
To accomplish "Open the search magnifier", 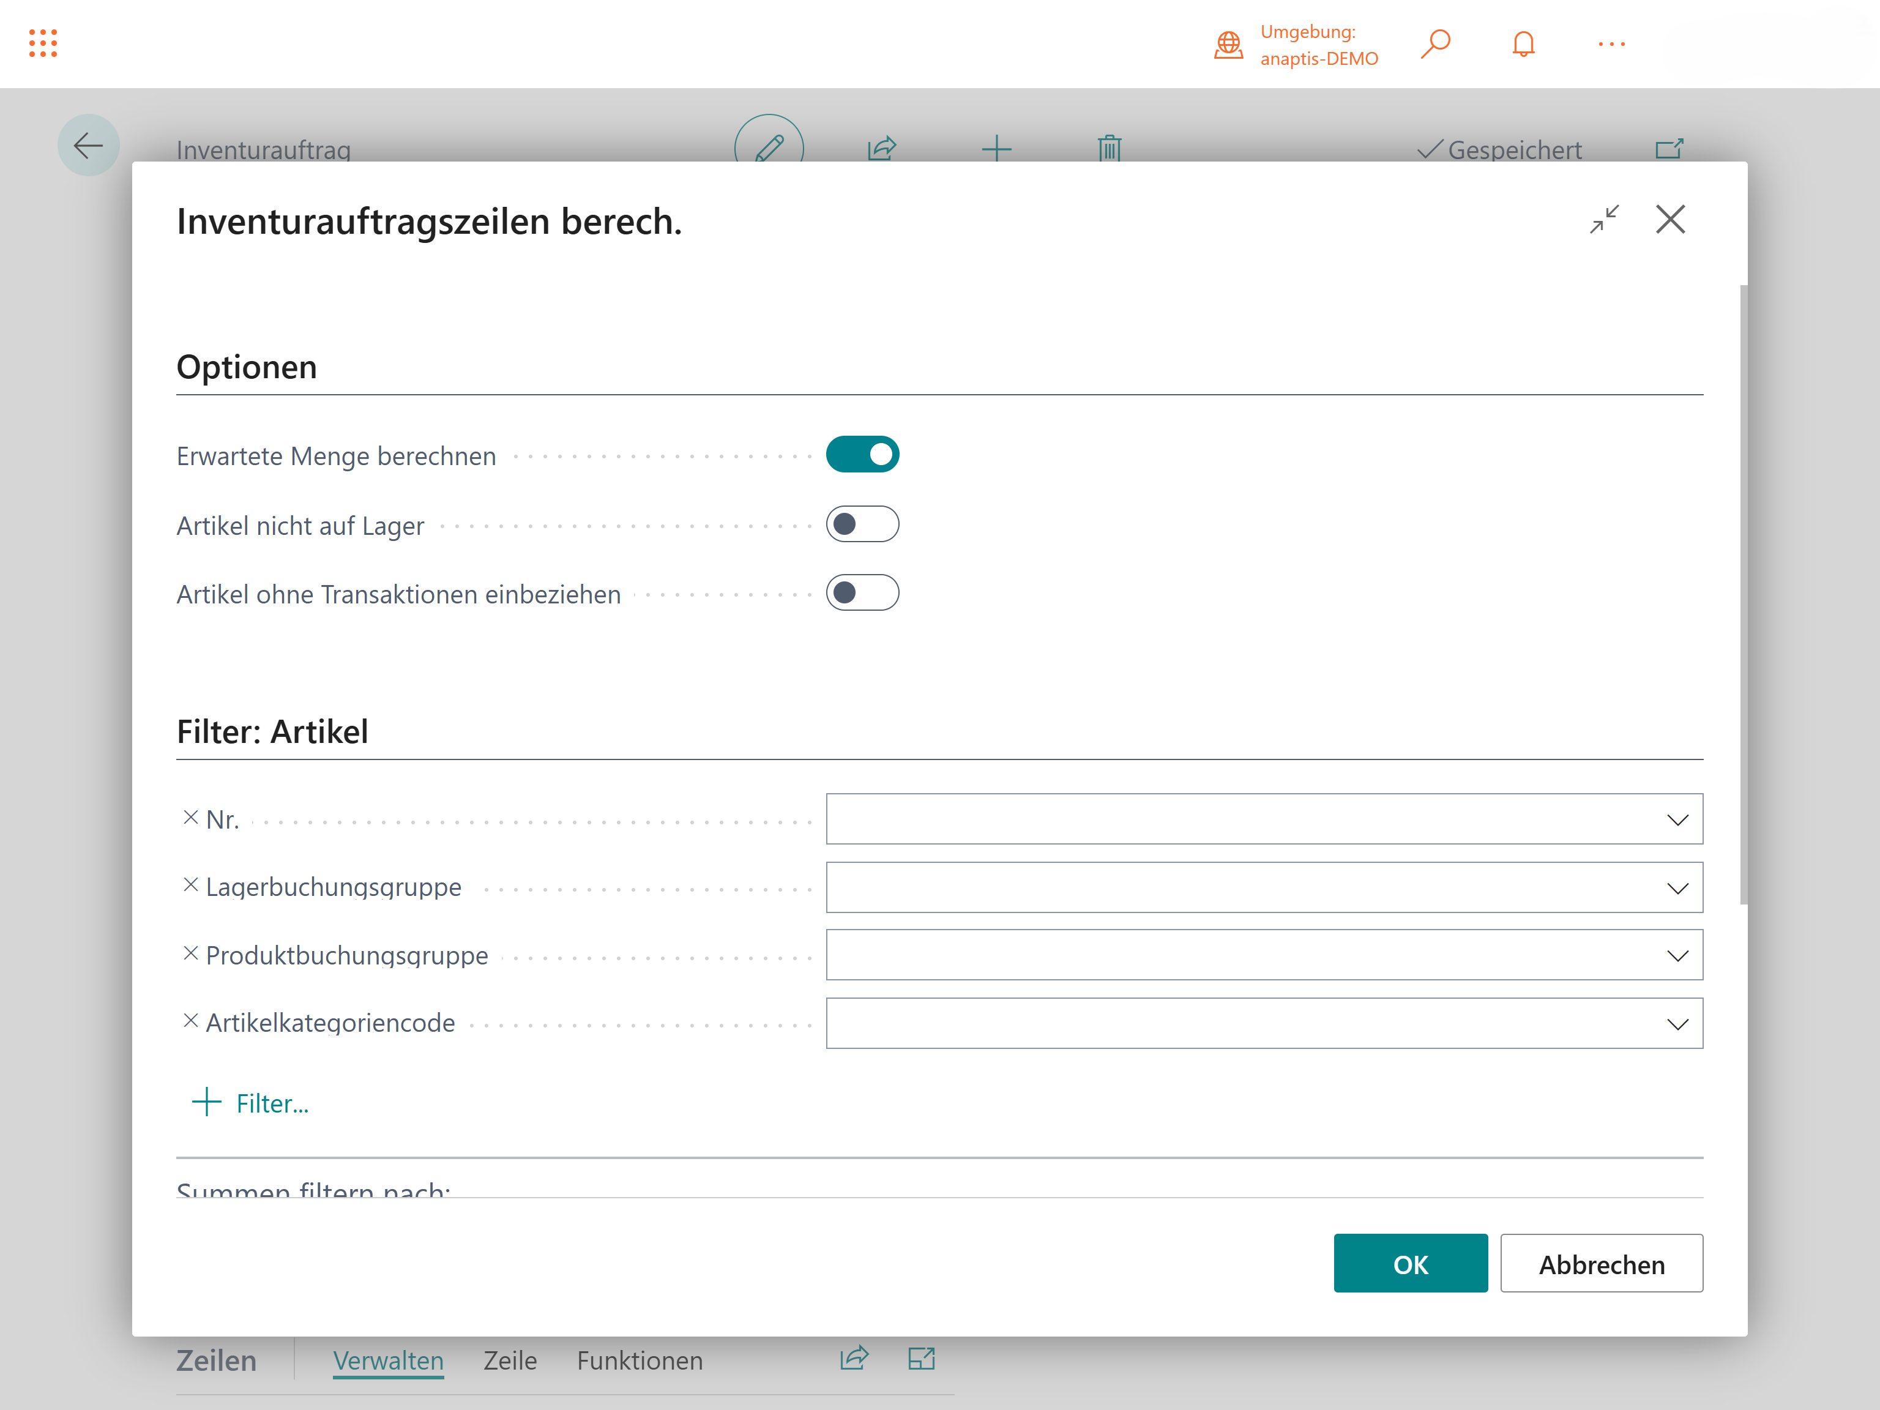I will point(1436,44).
